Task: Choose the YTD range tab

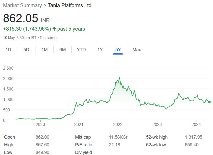Action: 81,50
